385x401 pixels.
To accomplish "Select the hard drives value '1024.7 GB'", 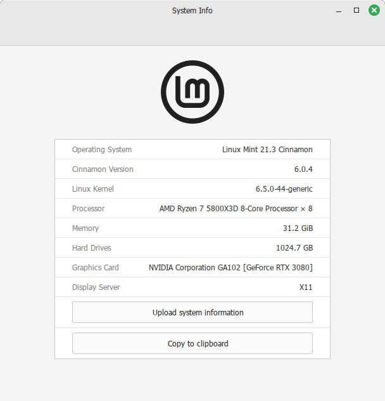I will 294,248.
